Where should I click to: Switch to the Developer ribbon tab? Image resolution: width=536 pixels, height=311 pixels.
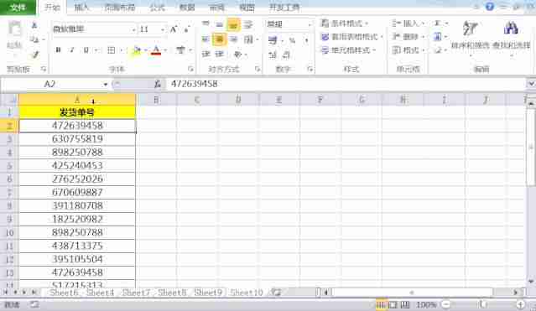coord(284,8)
